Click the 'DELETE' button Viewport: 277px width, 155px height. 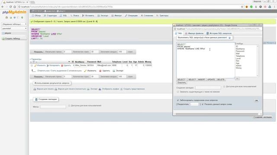click(221, 80)
